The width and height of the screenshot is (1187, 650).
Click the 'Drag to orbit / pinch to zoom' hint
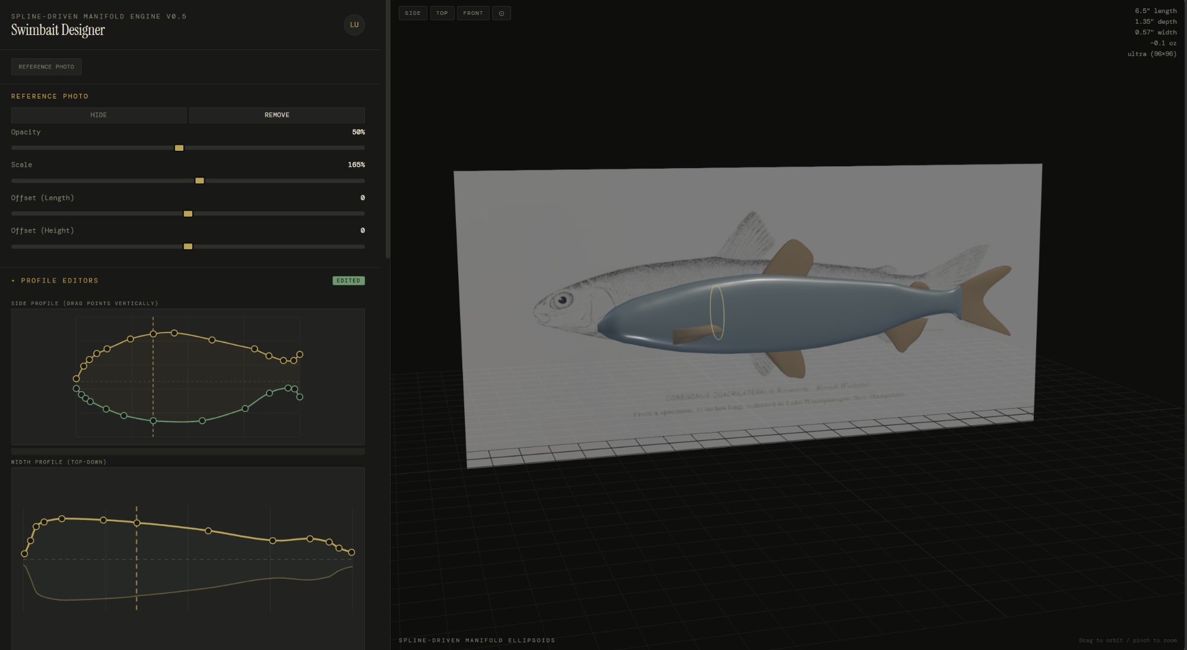(1128, 640)
